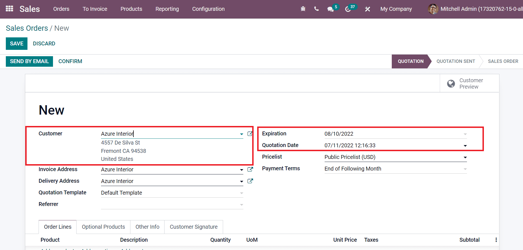The image size is (523, 250).
Task: Open the Quotation Date picker arrow
Action: [x=465, y=146]
